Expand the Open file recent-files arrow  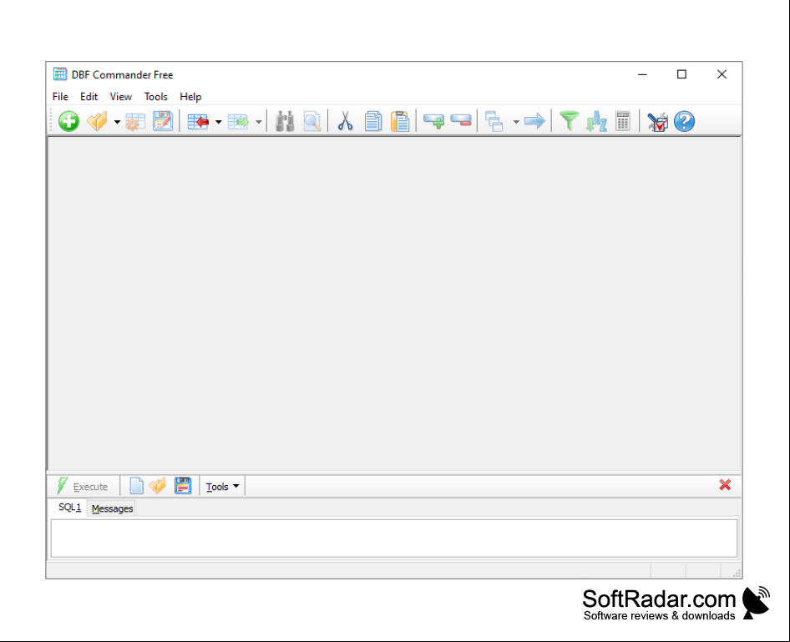[117, 122]
